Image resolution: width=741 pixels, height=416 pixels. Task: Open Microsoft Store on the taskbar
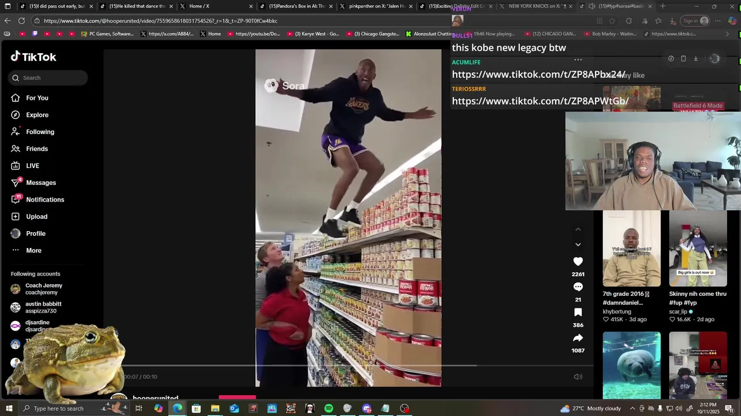coord(196,408)
